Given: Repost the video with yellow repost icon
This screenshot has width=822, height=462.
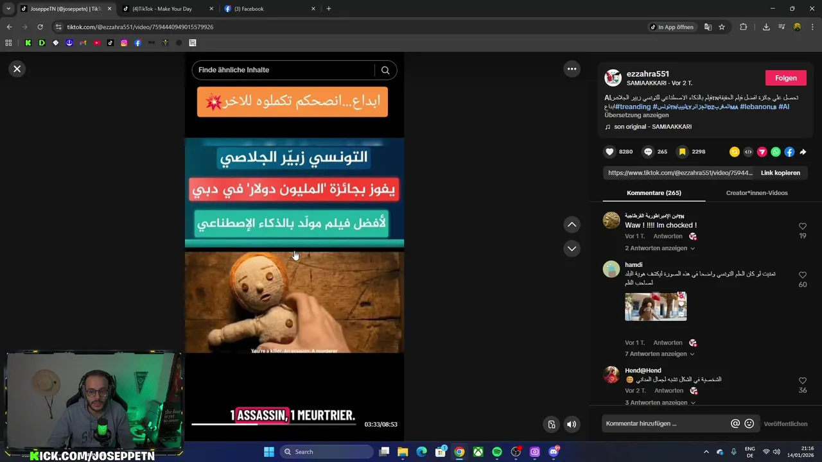Looking at the screenshot, I should click(x=735, y=152).
